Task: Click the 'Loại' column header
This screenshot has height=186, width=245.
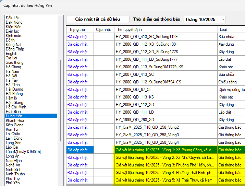Action: (223, 30)
